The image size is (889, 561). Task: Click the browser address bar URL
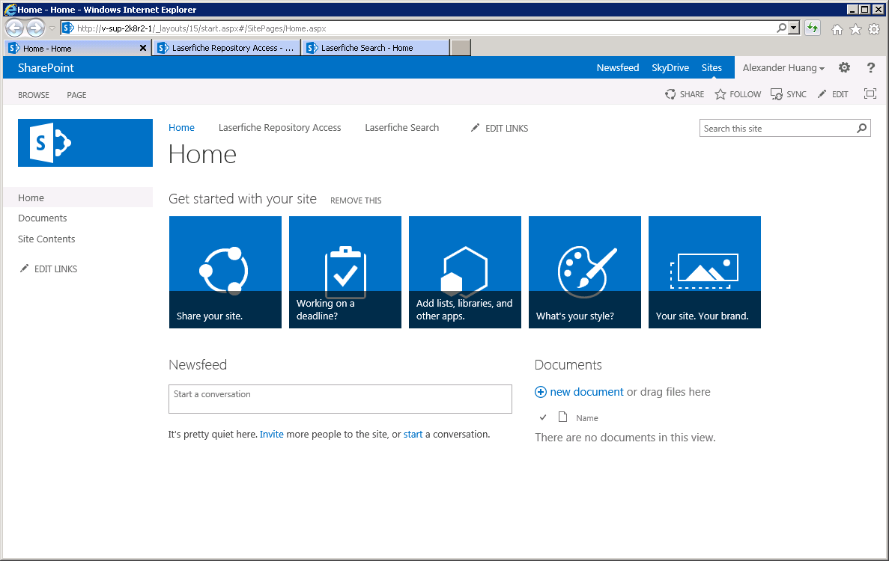201,28
